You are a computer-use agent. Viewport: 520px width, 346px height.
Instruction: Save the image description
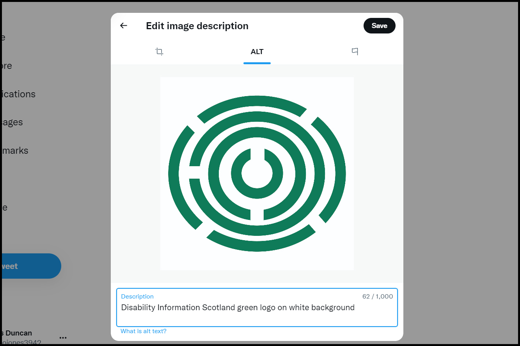click(379, 26)
